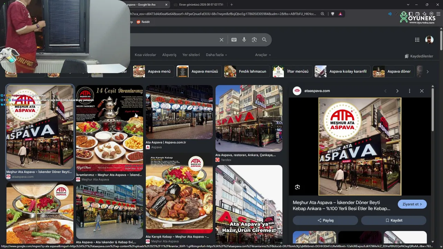Select the 'Aspava kızılay karanfil' chip
The image size is (443, 249).
[342, 72]
